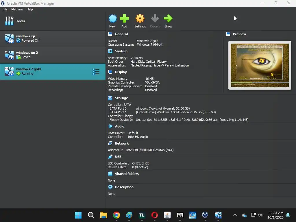Open the Opera browser from the taskbar
The height and width of the screenshot is (222, 296).
tap(155, 215)
